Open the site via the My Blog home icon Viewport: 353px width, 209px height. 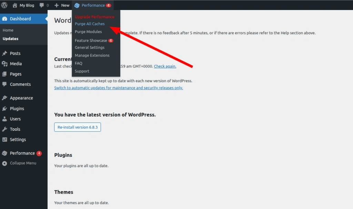pyautogui.click(x=15, y=5)
